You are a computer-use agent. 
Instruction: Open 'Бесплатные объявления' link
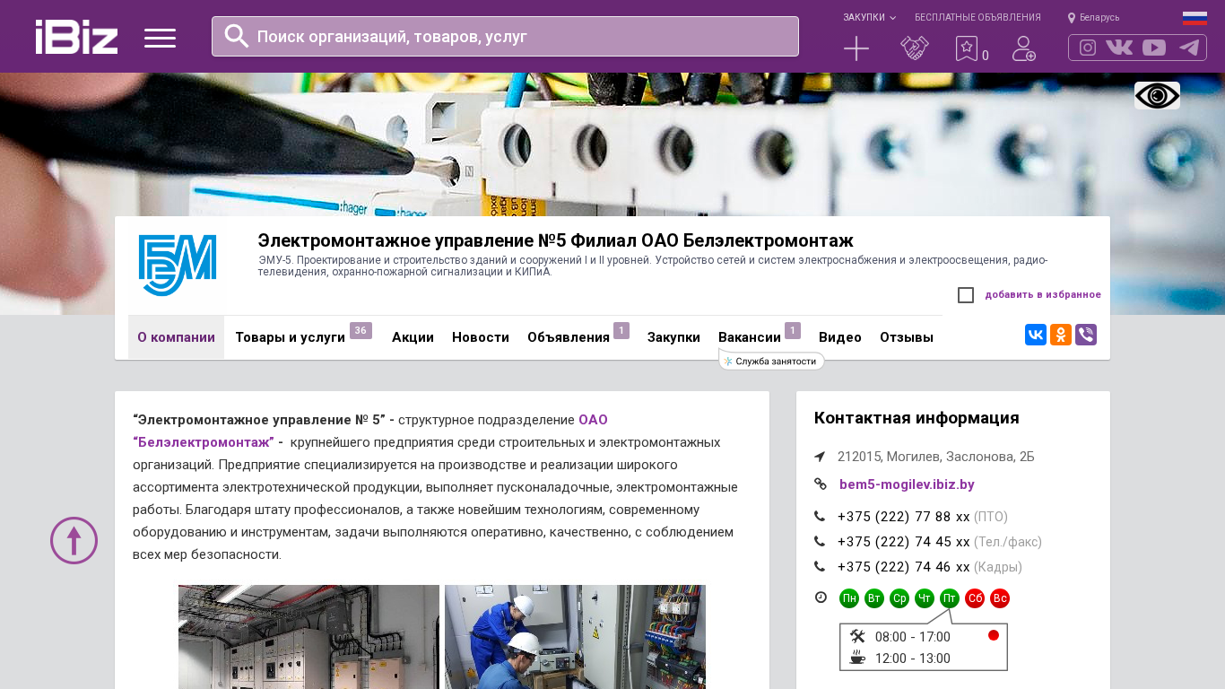(977, 18)
